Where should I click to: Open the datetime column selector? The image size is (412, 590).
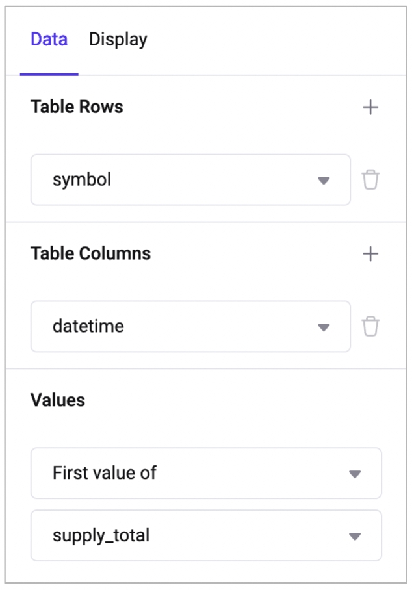click(x=190, y=326)
